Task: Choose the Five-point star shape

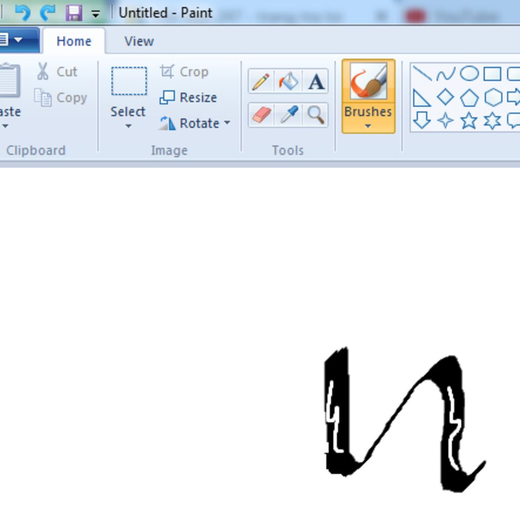Action: tap(469, 120)
